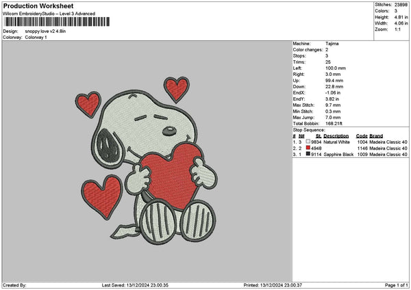The width and height of the screenshot is (411, 290).
Task: Select stitch count '9834' in stop row 1
Action: point(316,142)
